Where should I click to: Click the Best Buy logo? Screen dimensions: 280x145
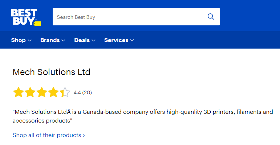point(26,17)
